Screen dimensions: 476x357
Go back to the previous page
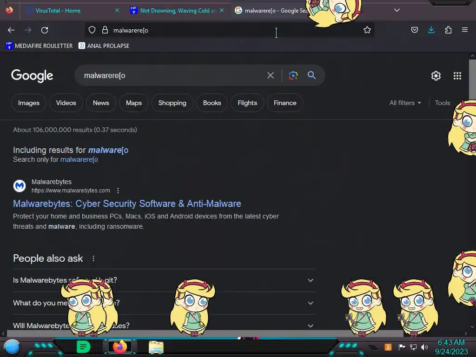11,30
